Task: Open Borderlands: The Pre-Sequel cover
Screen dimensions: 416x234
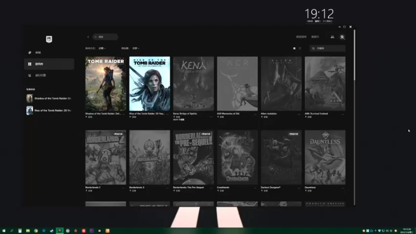Action: tap(193, 158)
